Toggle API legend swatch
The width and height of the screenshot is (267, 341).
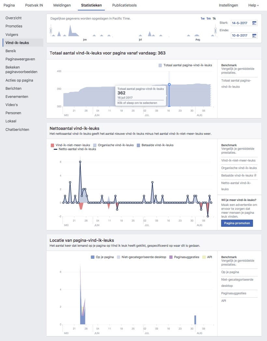(x=204, y=257)
